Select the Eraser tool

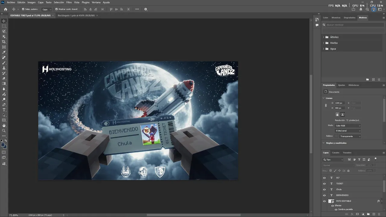pyautogui.click(x=4, y=78)
